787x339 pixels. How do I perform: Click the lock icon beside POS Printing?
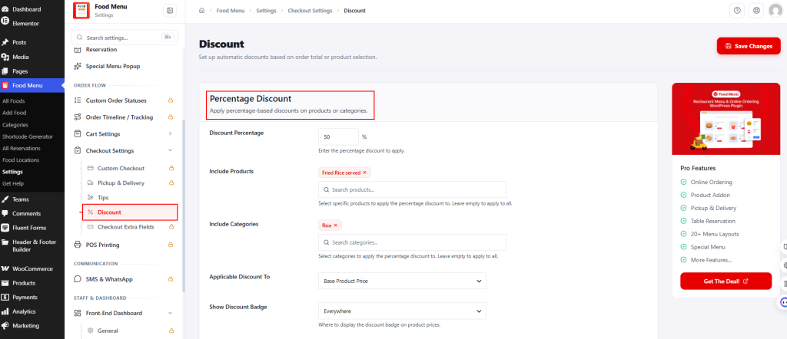click(170, 245)
